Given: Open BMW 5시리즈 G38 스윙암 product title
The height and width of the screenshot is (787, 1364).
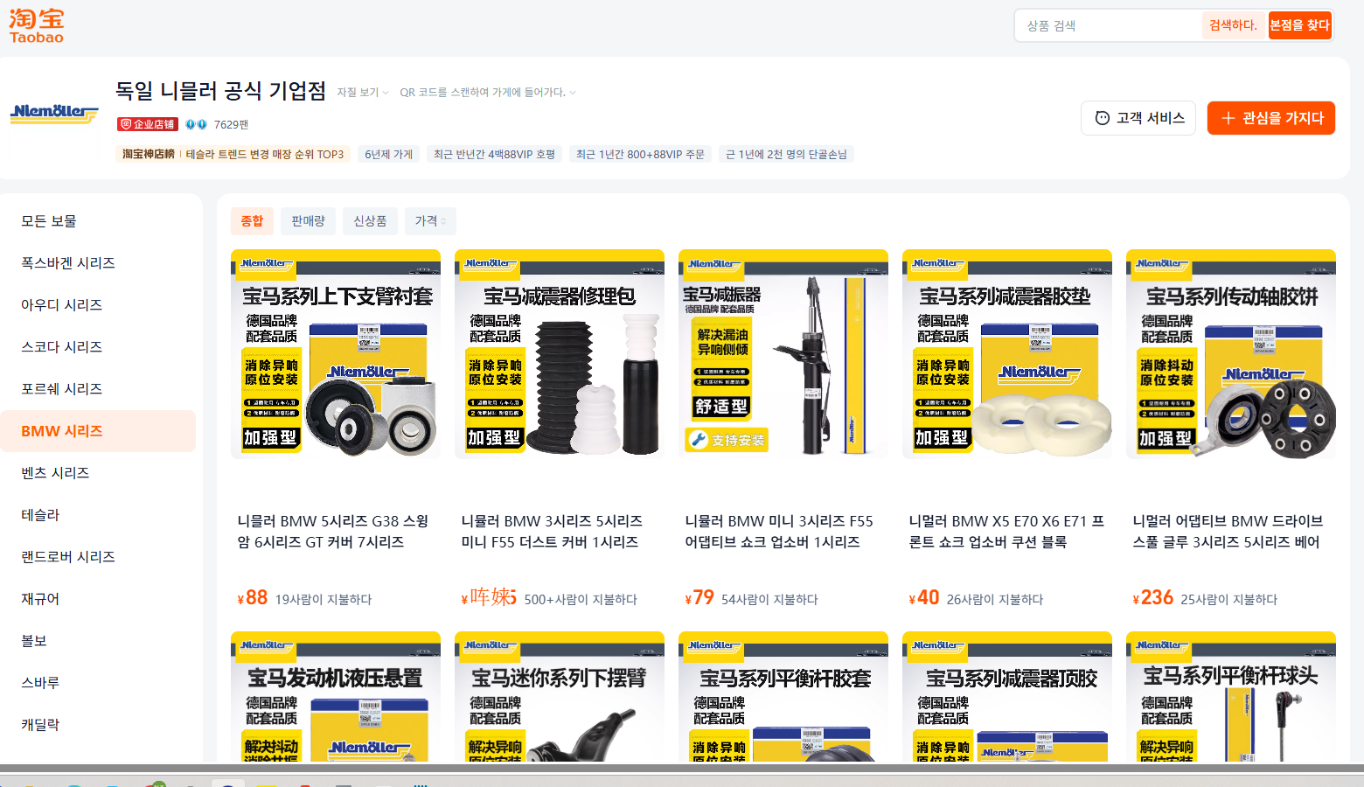Looking at the screenshot, I should point(333,532).
